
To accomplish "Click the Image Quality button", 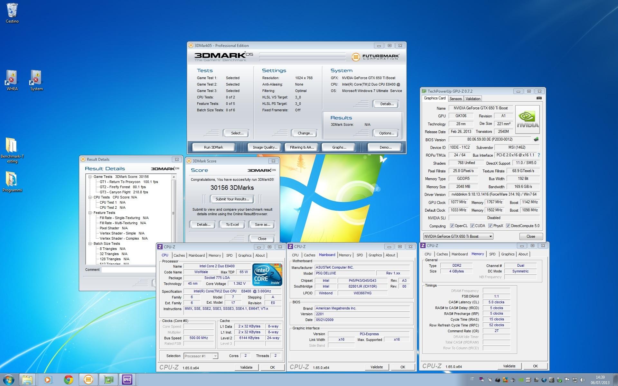I will click(265, 147).
